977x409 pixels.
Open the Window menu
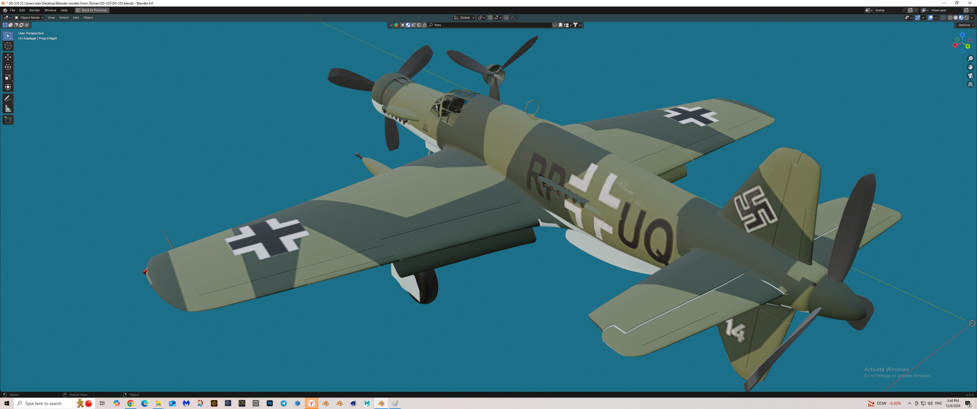50,10
